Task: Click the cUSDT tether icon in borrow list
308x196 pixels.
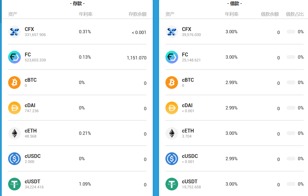Action: click(x=172, y=184)
